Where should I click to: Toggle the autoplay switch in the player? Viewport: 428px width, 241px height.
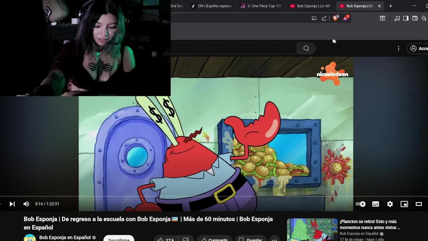click(x=360, y=204)
